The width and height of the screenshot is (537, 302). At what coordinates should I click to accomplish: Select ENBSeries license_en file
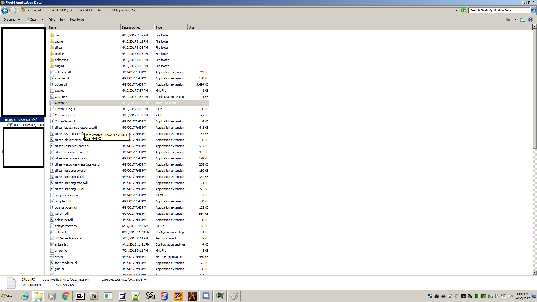click(69, 238)
